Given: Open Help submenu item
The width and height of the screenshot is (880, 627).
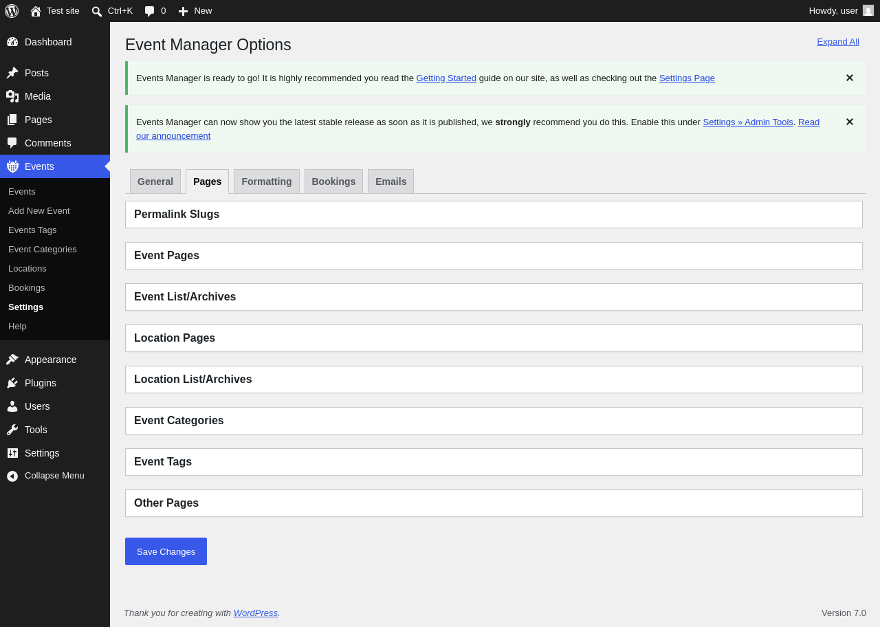Looking at the screenshot, I should (17, 326).
